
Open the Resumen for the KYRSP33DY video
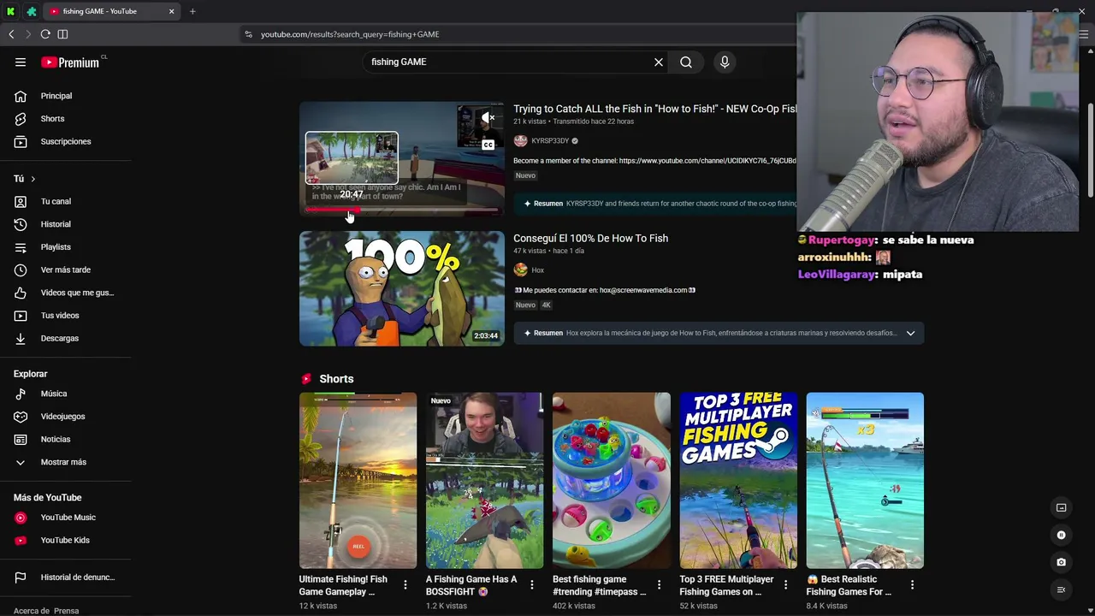pos(654,204)
